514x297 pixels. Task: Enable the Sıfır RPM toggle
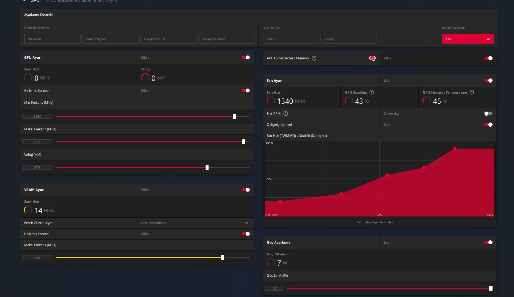488,114
